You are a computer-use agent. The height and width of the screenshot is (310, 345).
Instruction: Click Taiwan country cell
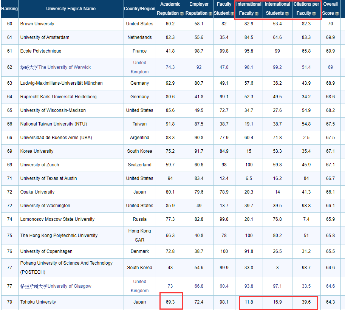pyautogui.click(x=139, y=124)
